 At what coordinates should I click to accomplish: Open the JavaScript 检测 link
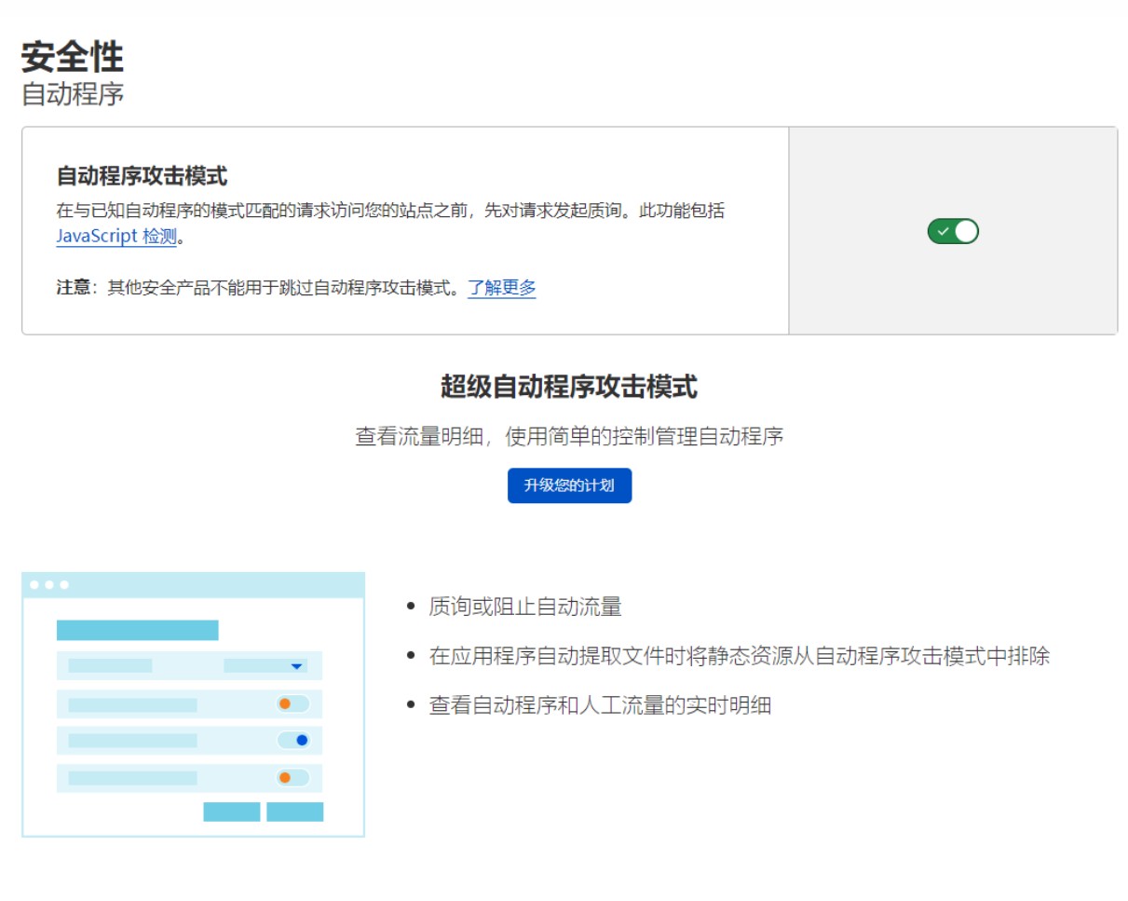[x=116, y=236]
